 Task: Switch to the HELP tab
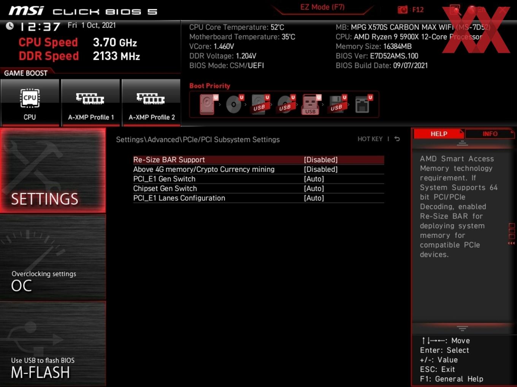pyautogui.click(x=439, y=134)
